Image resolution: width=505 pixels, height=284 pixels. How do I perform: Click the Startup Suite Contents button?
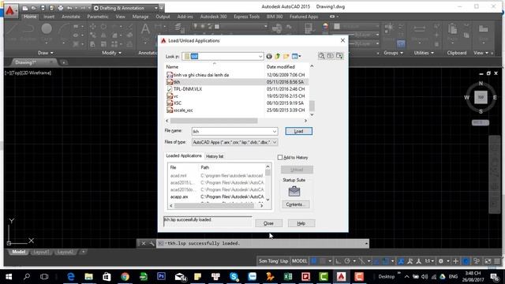click(296, 204)
